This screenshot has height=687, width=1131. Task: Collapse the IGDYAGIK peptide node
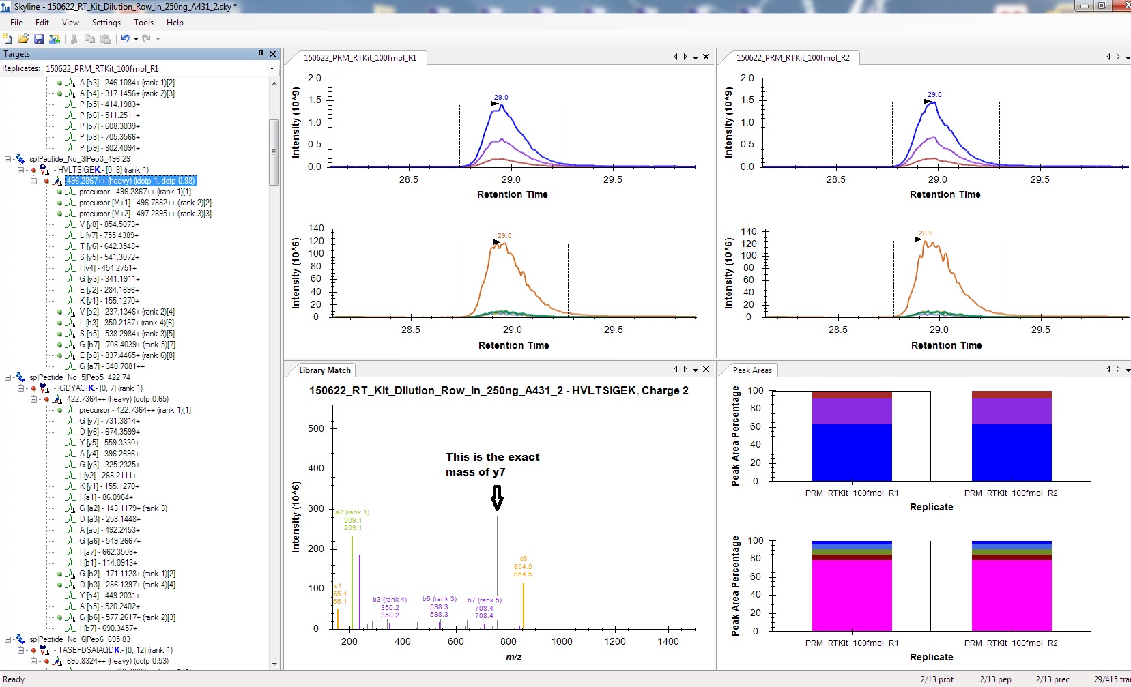tap(21, 388)
